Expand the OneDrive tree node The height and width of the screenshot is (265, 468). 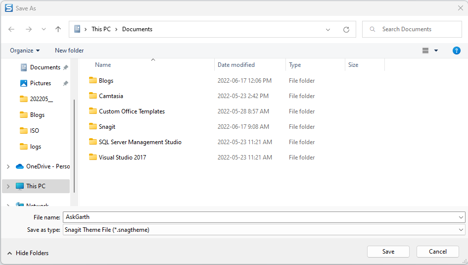pos(8,166)
